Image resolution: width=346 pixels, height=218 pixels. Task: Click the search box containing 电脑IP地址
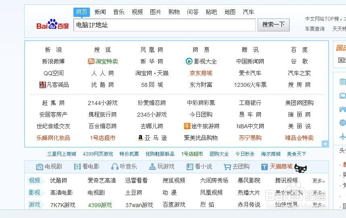click(165, 25)
